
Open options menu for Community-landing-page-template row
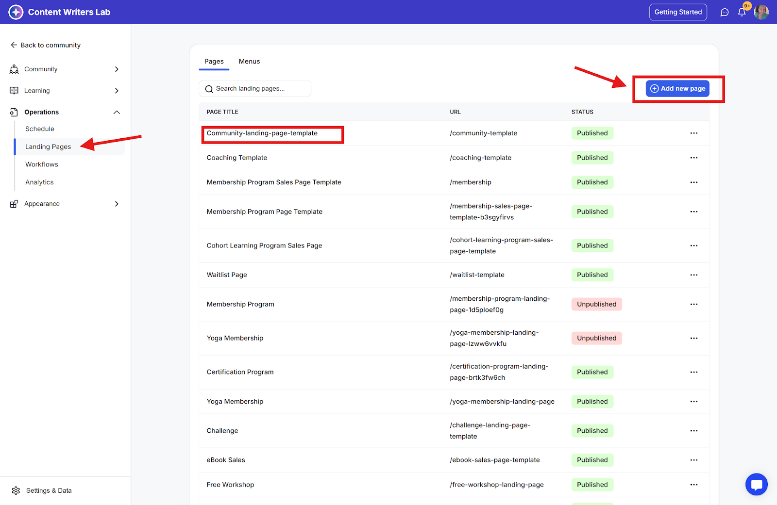coord(694,133)
